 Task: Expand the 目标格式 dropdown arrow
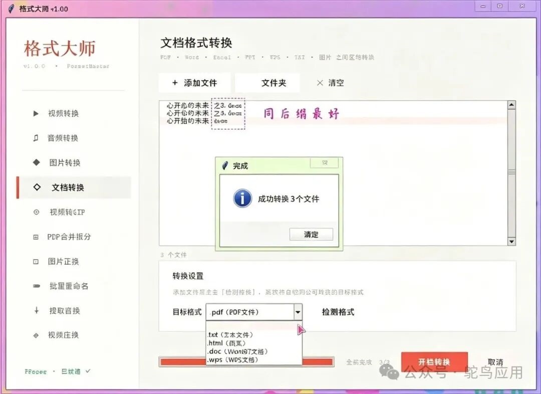(x=298, y=312)
